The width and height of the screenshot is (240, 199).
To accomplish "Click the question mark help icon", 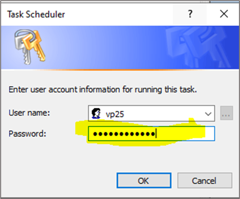I will click(x=190, y=14).
